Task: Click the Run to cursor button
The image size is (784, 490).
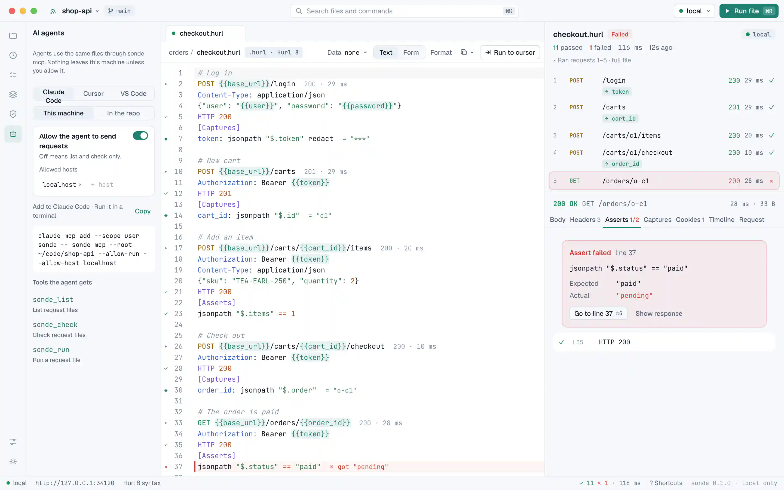Action: click(x=510, y=53)
